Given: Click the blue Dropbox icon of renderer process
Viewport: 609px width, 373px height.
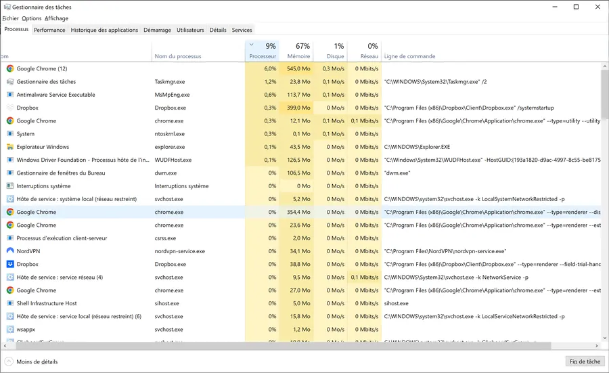Looking at the screenshot, I should click(10, 264).
